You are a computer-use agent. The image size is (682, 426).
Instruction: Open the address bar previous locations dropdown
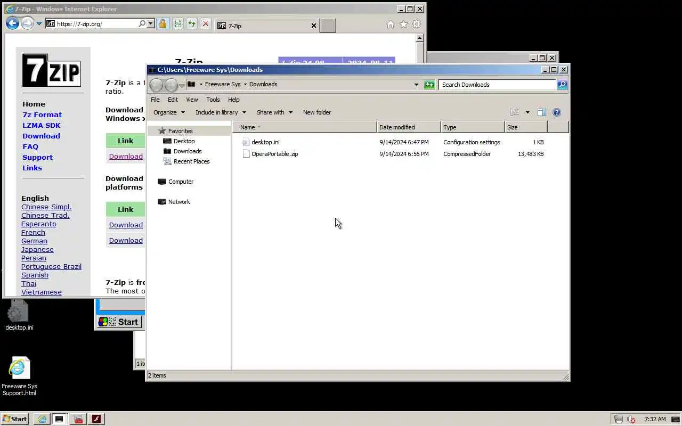click(x=416, y=85)
